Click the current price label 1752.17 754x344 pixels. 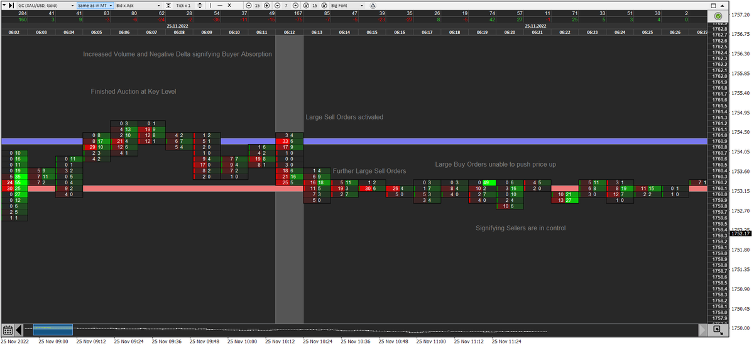click(741, 233)
